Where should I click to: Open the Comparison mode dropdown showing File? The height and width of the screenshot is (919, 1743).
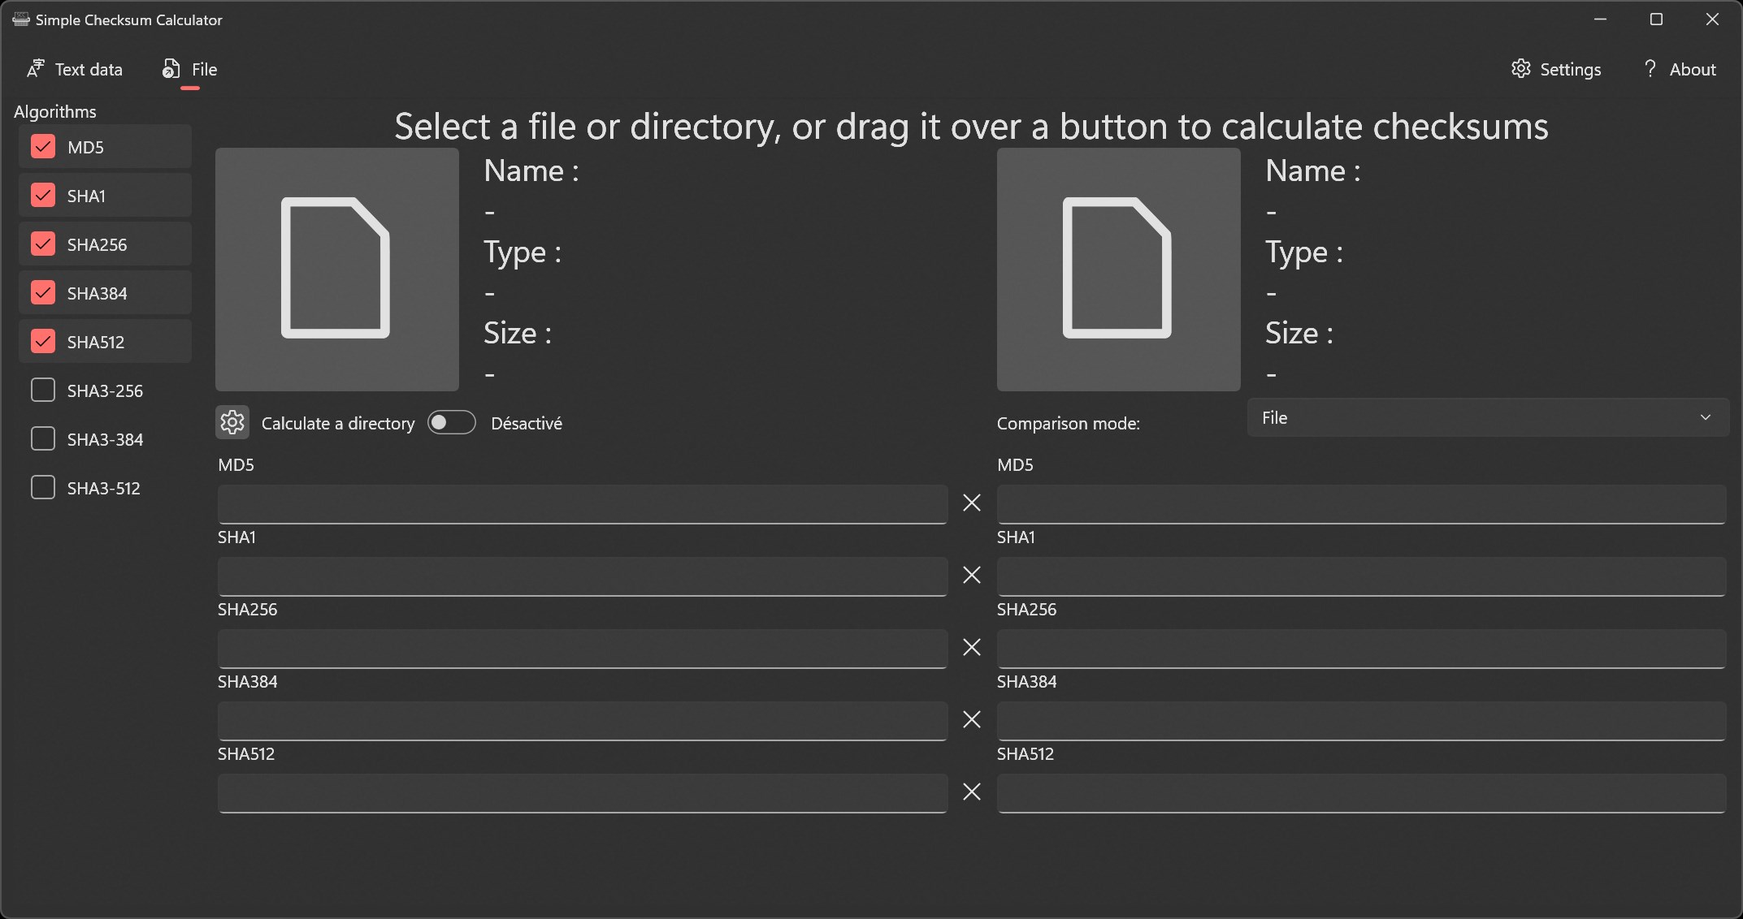coord(1487,417)
